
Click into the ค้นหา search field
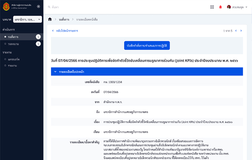(x=120, y=7)
